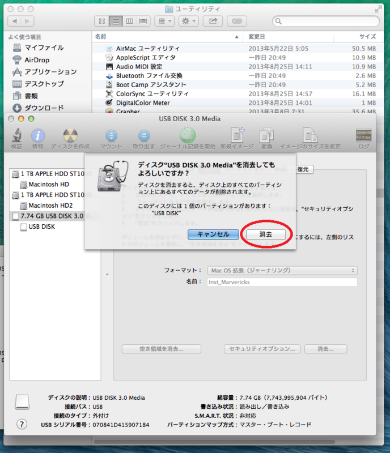
Task: Click the help question mark button
Action: click(x=22, y=424)
